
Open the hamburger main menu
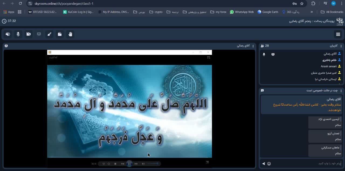pos(338,34)
